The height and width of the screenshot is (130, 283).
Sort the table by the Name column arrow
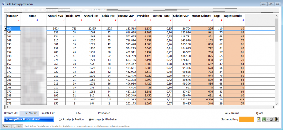coord(37,20)
